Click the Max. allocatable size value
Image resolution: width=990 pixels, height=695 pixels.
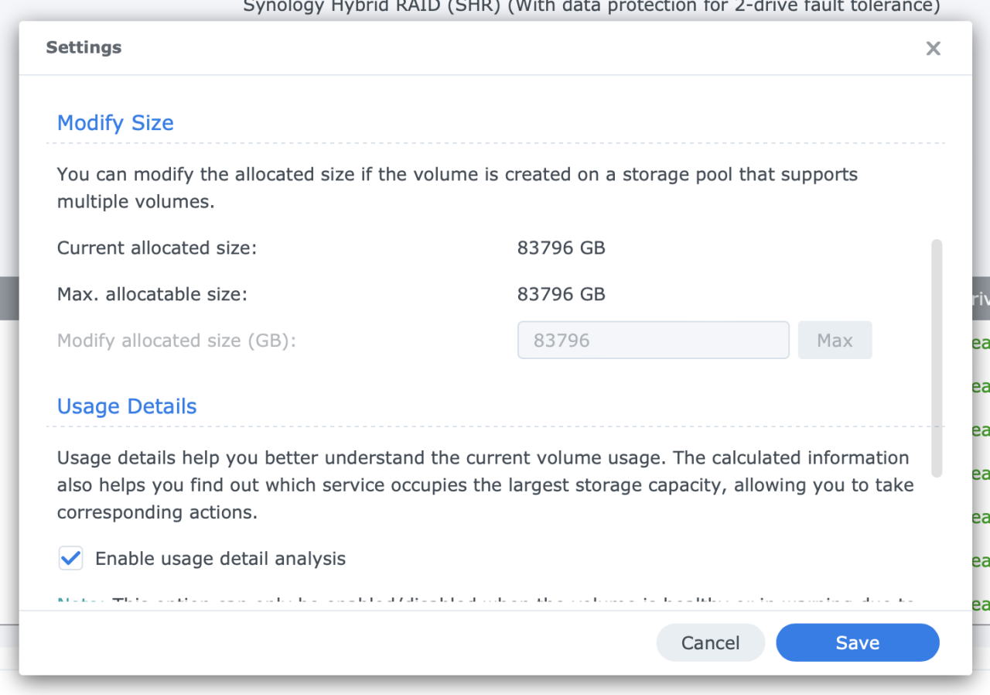coord(562,294)
